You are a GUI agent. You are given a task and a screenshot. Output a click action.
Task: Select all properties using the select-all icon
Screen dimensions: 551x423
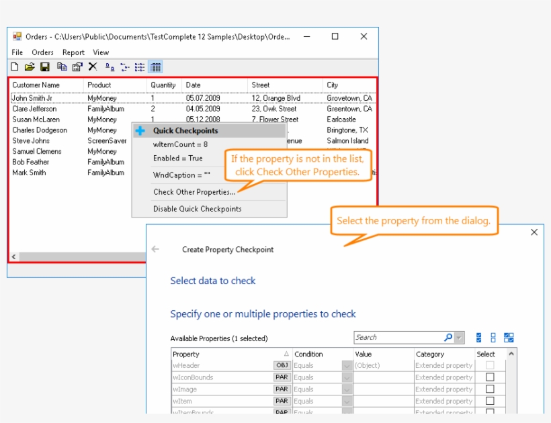pyautogui.click(x=478, y=338)
